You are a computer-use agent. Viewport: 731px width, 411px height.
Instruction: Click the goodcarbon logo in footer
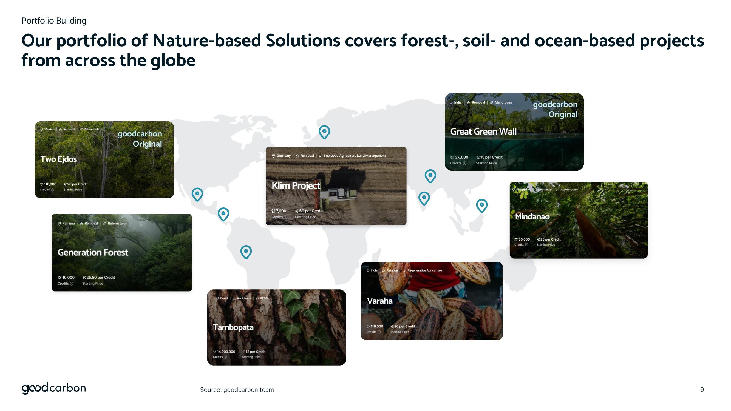pyautogui.click(x=54, y=388)
